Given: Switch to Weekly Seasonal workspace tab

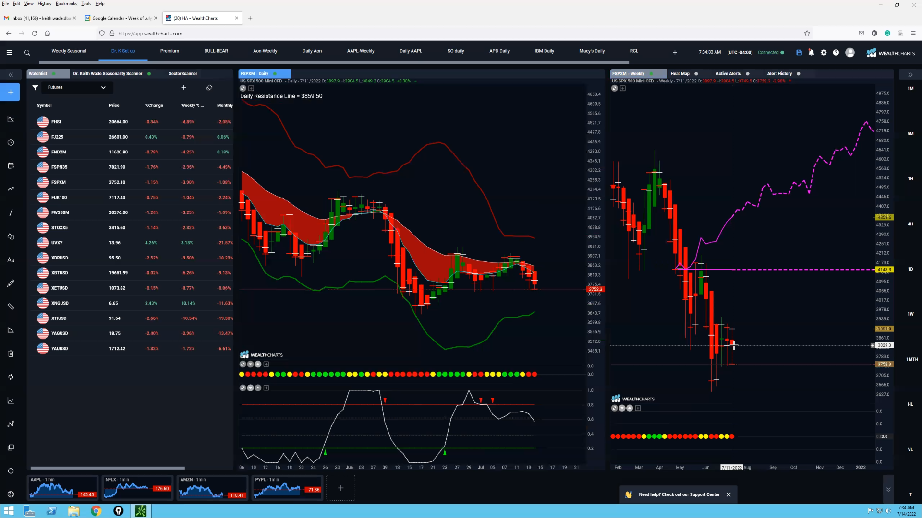Looking at the screenshot, I should pos(69,51).
